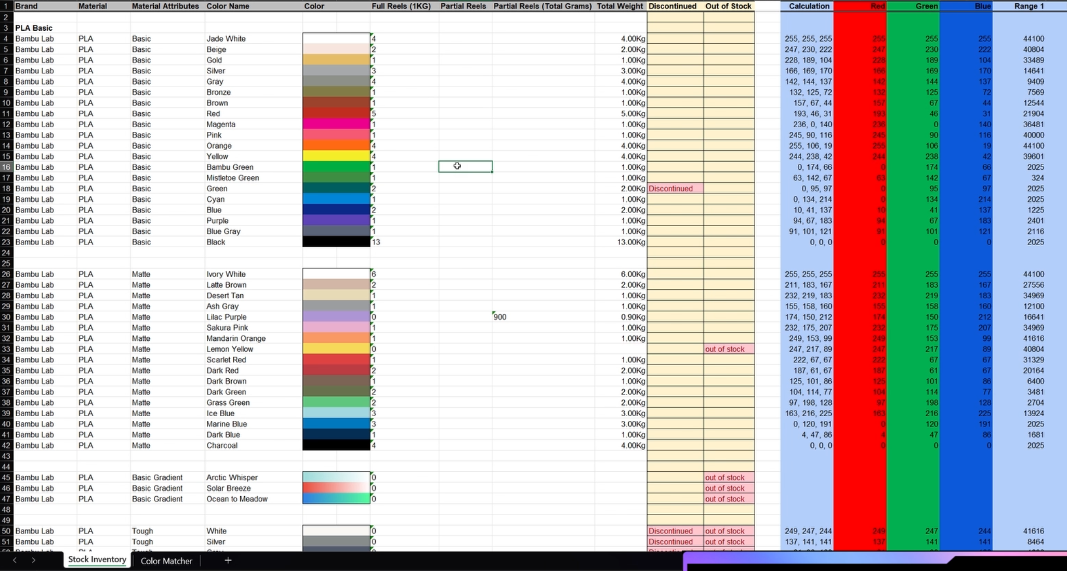The height and width of the screenshot is (571, 1067).
Task: Click the Jade White color swatch
Action: coord(336,38)
